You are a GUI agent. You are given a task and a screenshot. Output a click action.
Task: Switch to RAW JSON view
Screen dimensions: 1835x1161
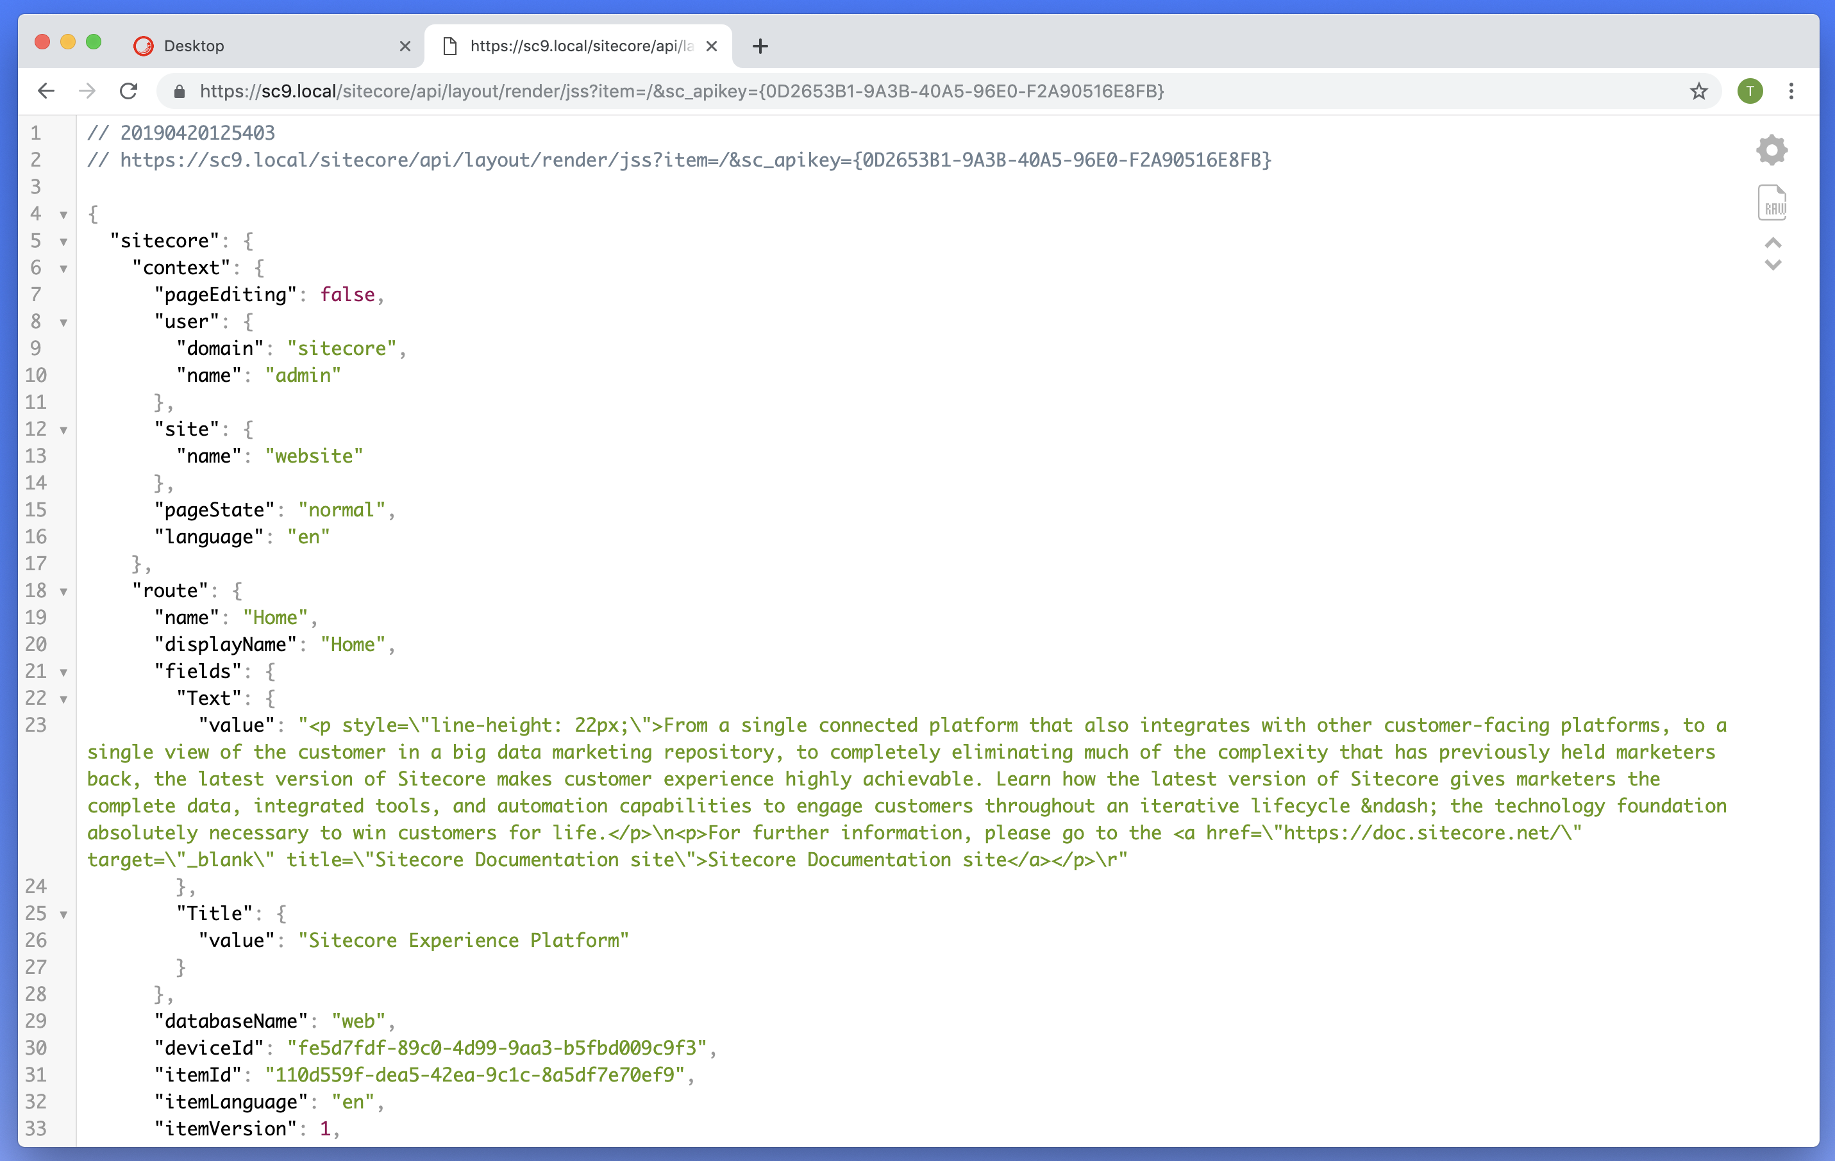click(x=1772, y=202)
